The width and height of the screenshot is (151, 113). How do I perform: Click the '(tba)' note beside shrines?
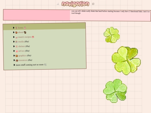(x=27, y=46)
